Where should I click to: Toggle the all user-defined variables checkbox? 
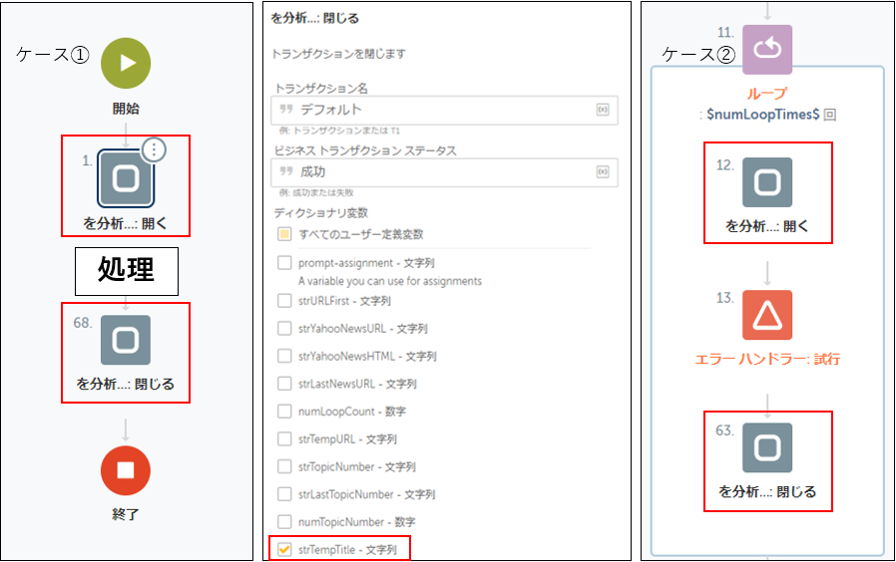tap(284, 234)
